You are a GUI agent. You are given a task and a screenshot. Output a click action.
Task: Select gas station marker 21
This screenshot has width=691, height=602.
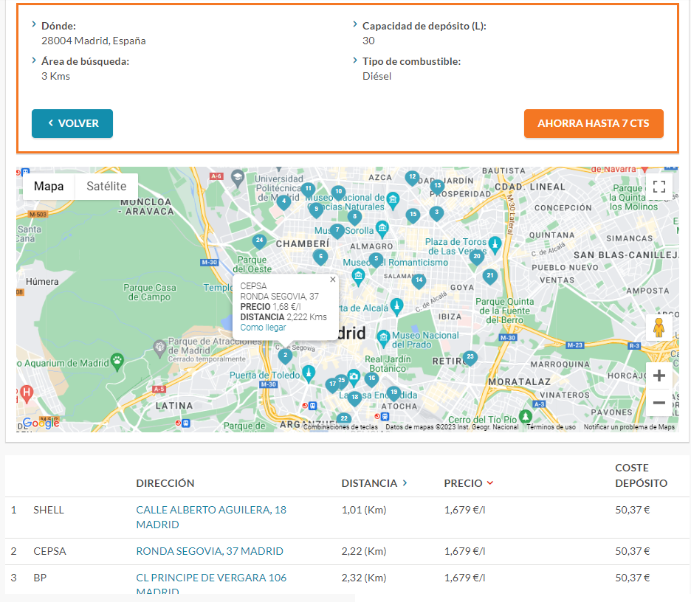[490, 276]
